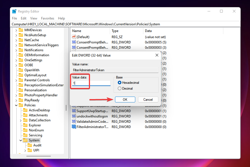Click the Policies folder icon
Image resolution: width=250 pixels, height=167 pixels.
coord(21,105)
